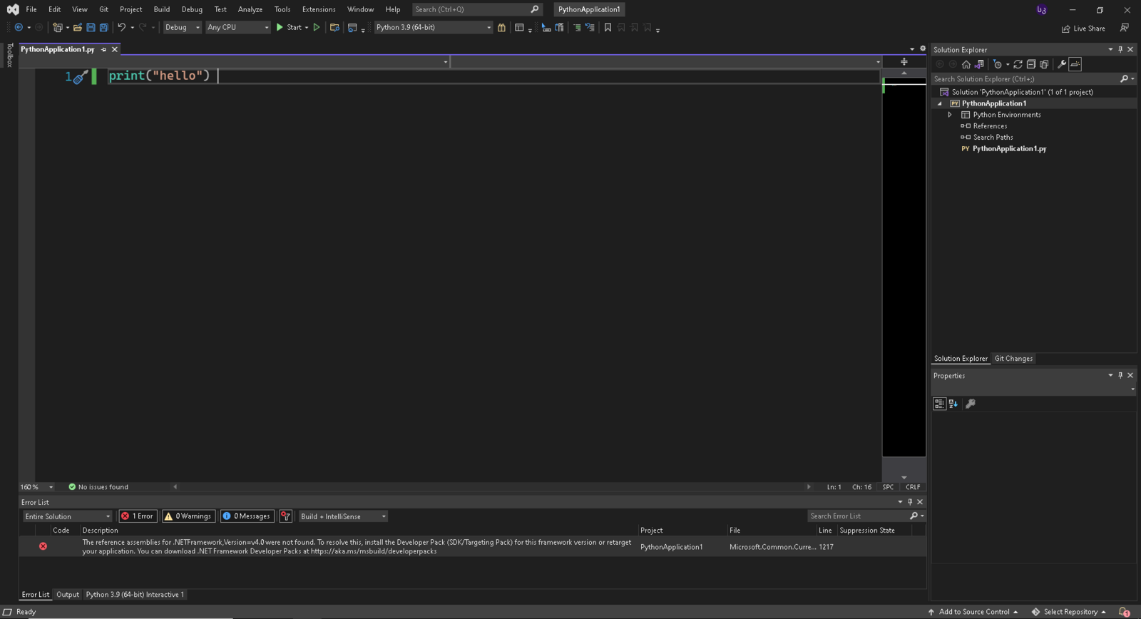The width and height of the screenshot is (1141, 619).
Task: Expand the Python Environments tree node
Action: click(950, 115)
